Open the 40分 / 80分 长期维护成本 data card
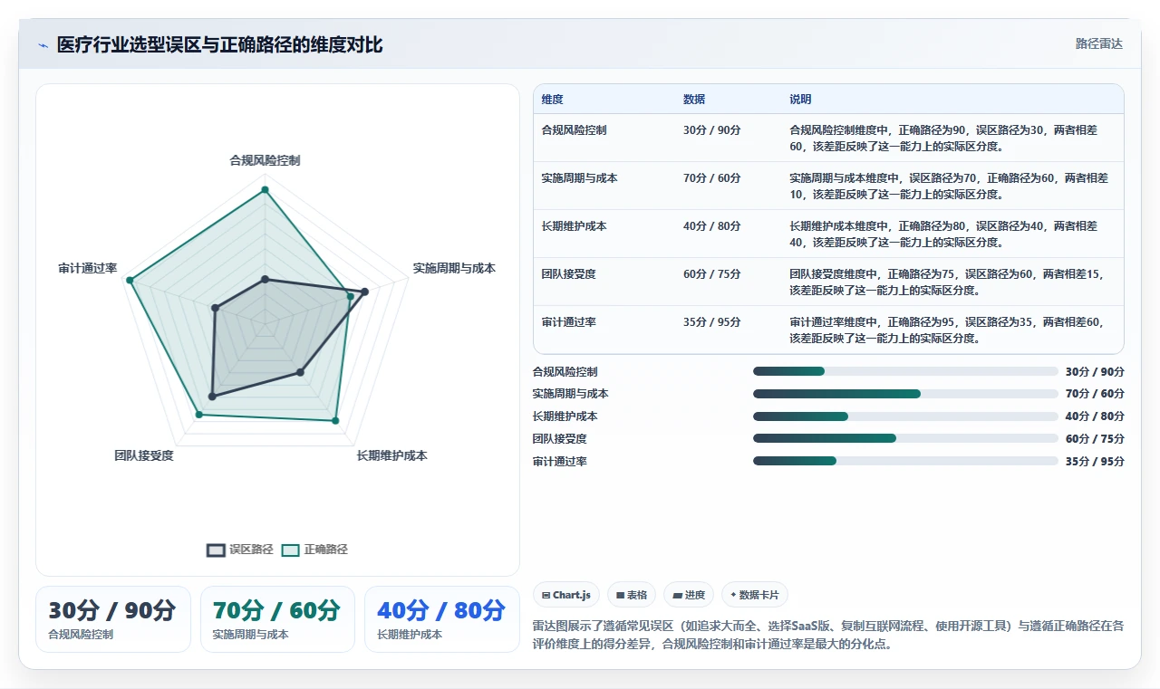Viewport: 1160px width, 689px height. coord(442,619)
